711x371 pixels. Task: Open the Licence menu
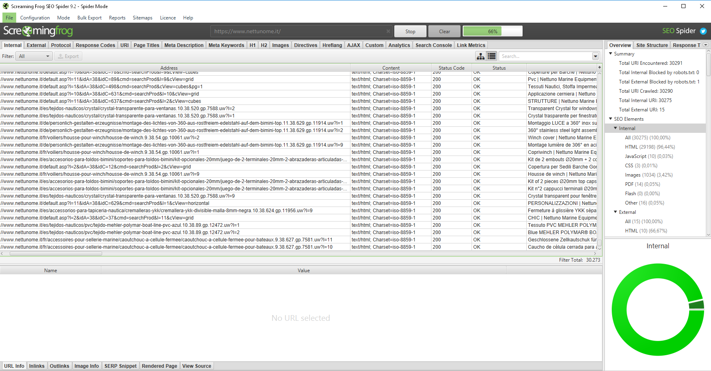[168, 18]
